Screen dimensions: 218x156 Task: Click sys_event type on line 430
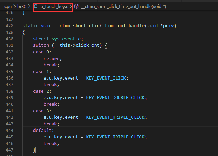coord(63,39)
